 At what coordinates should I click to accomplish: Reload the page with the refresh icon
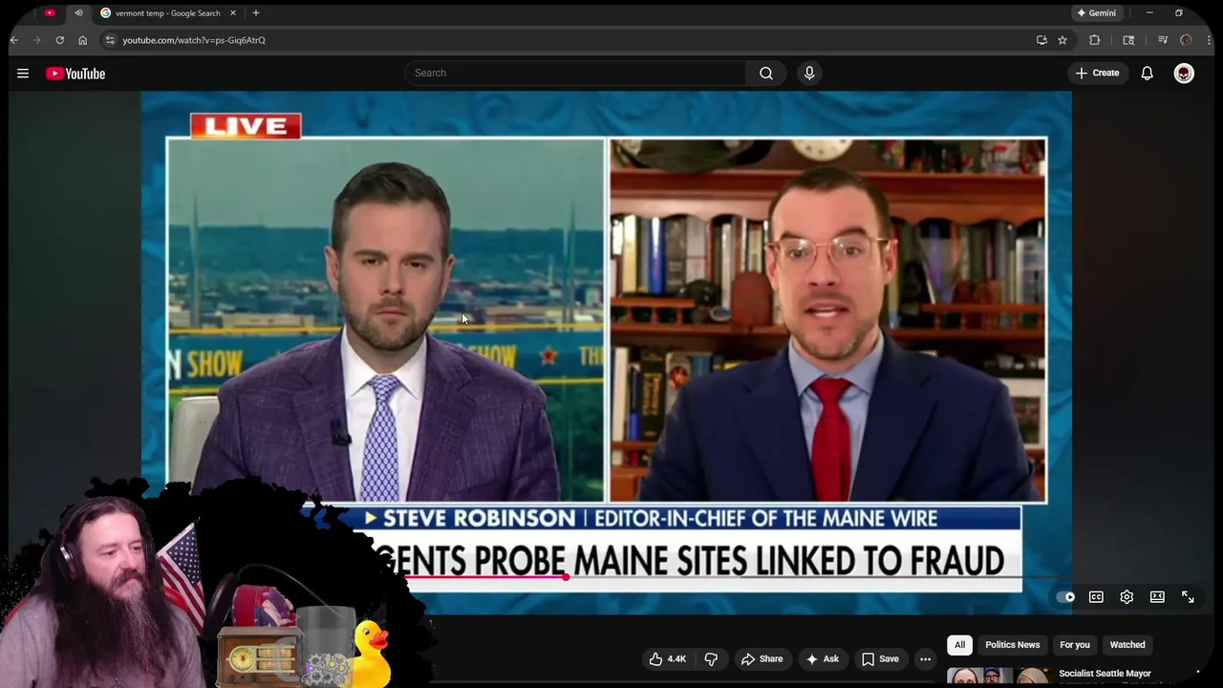pyautogui.click(x=59, y=40)
